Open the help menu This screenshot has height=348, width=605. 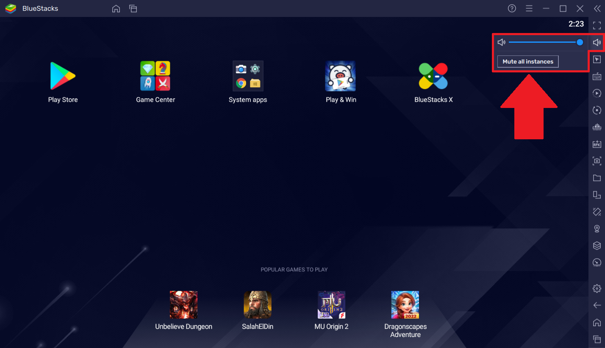click(x=512, y=8)
